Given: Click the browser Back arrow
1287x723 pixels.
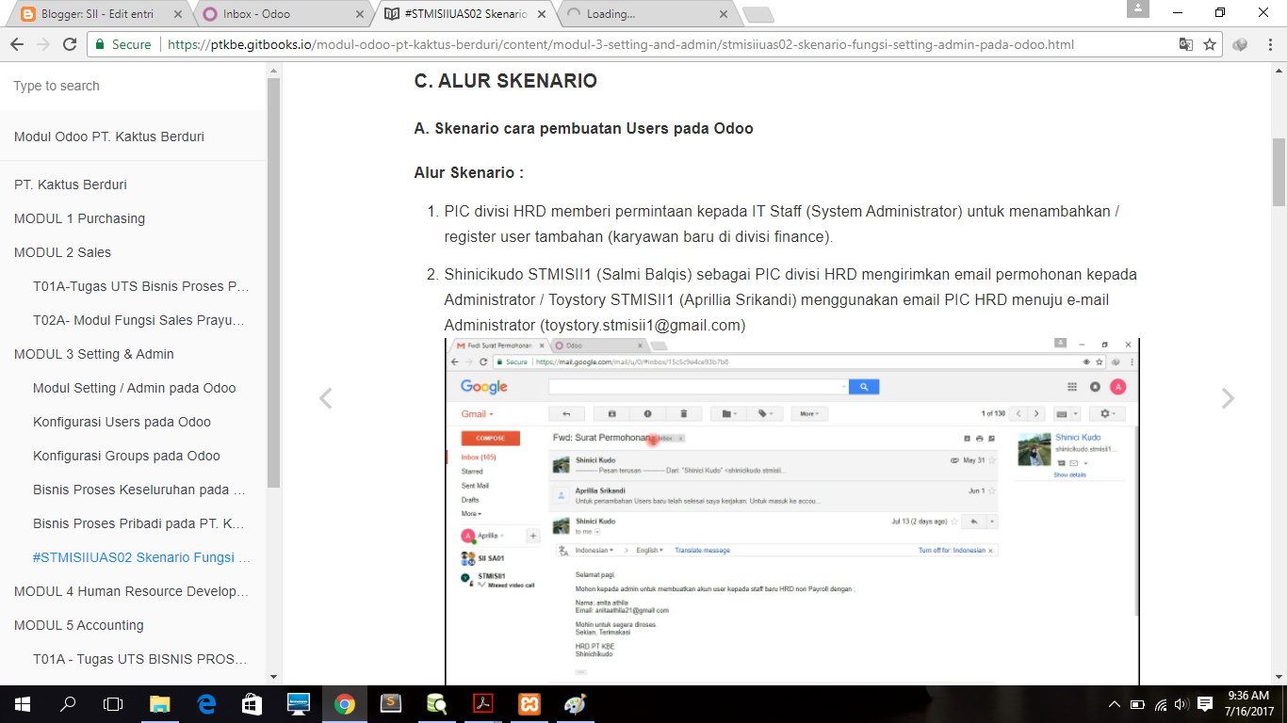Looking at the screenshot, I should 16,44.
